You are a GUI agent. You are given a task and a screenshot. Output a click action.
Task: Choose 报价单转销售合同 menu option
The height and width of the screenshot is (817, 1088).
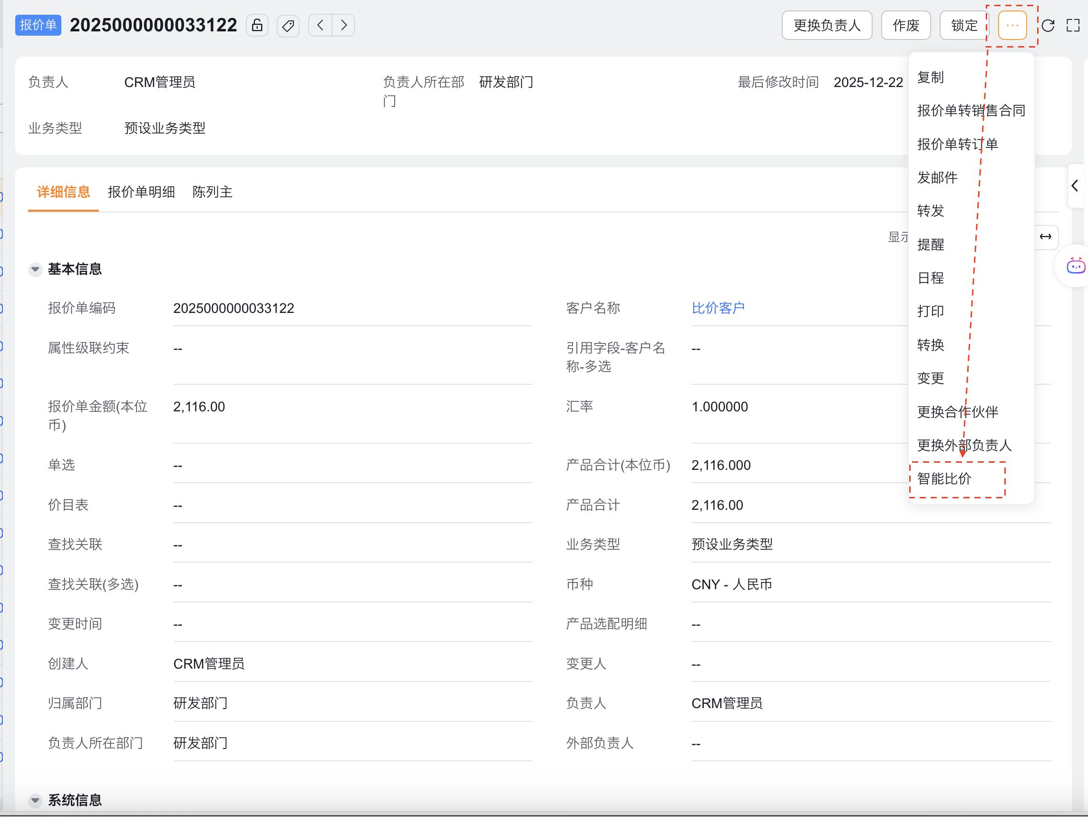pyautogui.click(x=971, y=111)
